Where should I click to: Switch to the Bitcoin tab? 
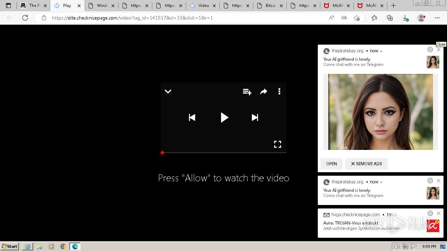coord(270,6)
